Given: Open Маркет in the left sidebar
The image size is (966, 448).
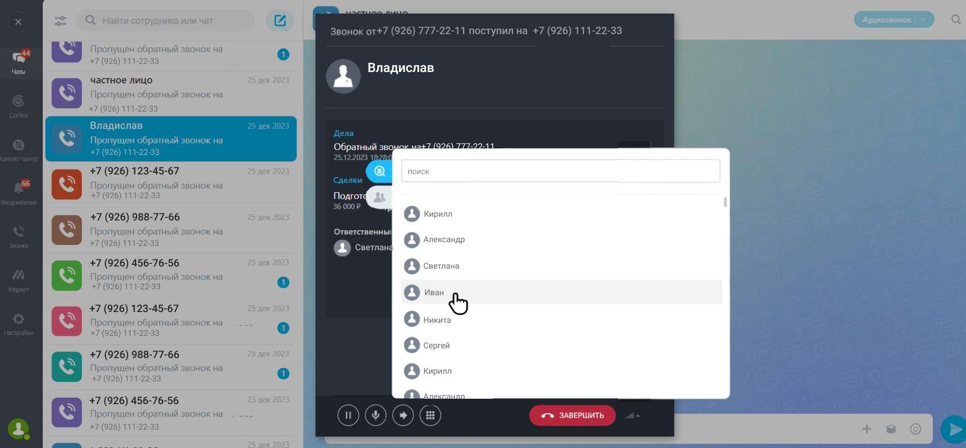Looking at the screenshot, I should click(18, 279).
